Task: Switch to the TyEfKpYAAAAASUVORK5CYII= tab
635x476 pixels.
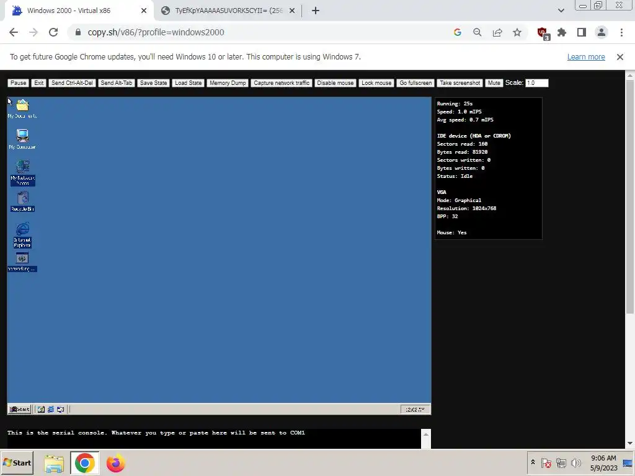Action: (229, 11)
